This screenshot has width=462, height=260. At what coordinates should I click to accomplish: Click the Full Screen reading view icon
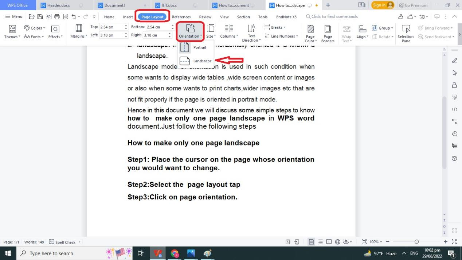(x=329, y=241)
